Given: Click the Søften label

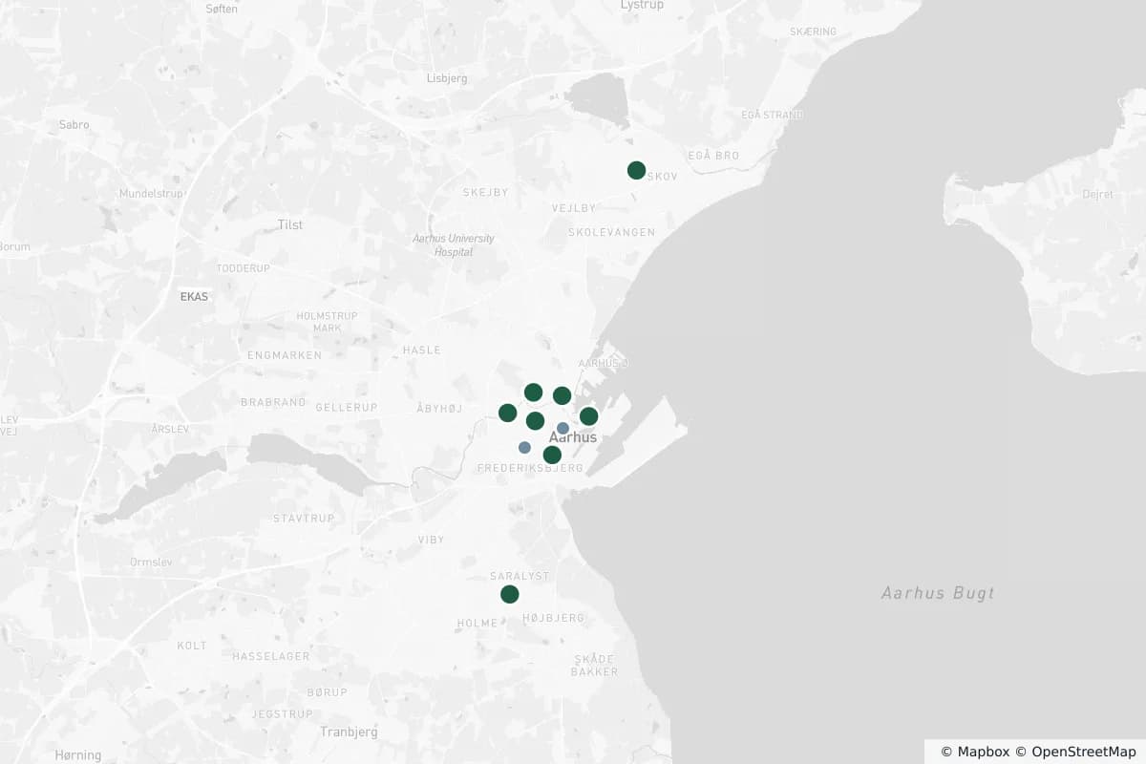Looking at the screenshot, I should click(222, 8).
